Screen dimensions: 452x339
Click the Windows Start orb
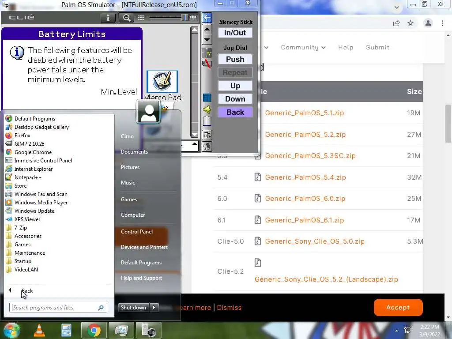coord(12,330)
